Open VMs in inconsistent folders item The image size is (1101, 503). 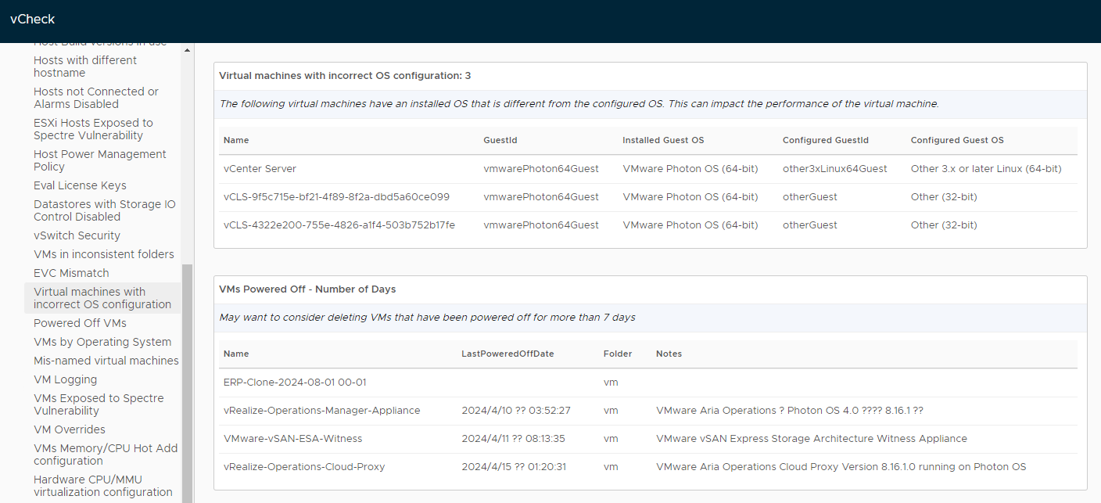104,254
